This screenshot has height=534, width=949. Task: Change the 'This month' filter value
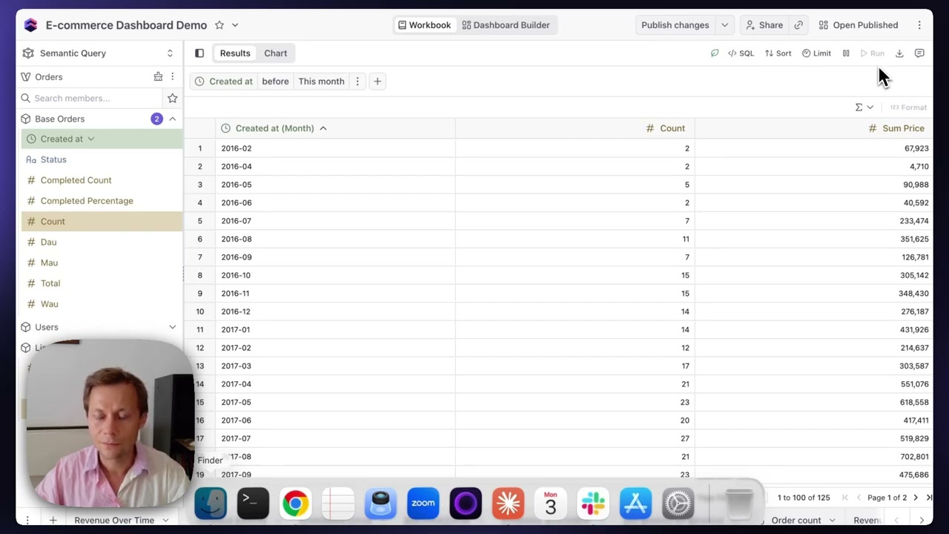321,82
